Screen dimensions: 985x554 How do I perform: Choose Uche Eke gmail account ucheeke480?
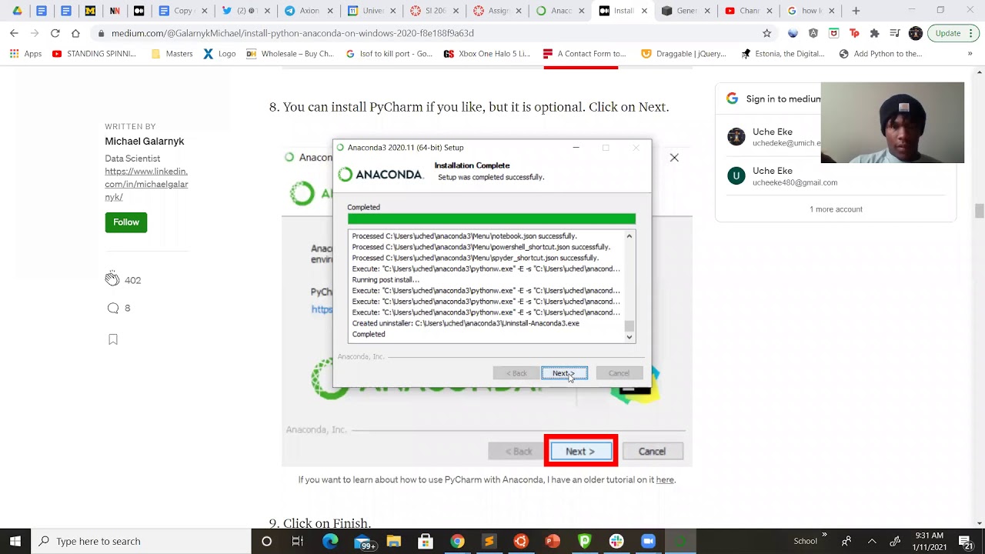click(x=795, y=176)
